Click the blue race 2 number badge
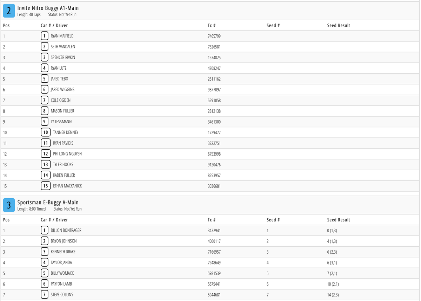The height and width of the screenshot is (301, 421). [x=9, y=11]
